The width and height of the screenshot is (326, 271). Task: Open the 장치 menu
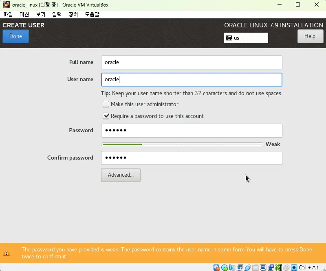[73, 14]
